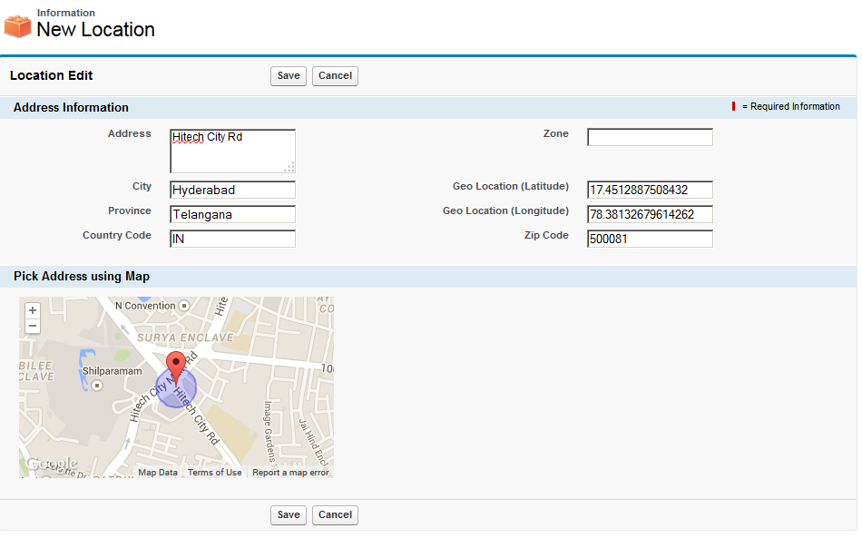Viewport: 862px width, 548px height.
Task: Click the Zip Code label
Action: 546,235
